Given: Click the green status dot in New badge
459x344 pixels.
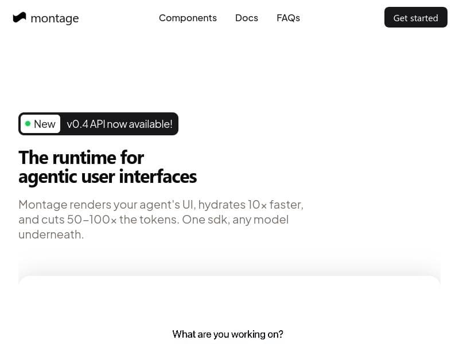Looking at the screenshot, I should (x=28, y=124).
